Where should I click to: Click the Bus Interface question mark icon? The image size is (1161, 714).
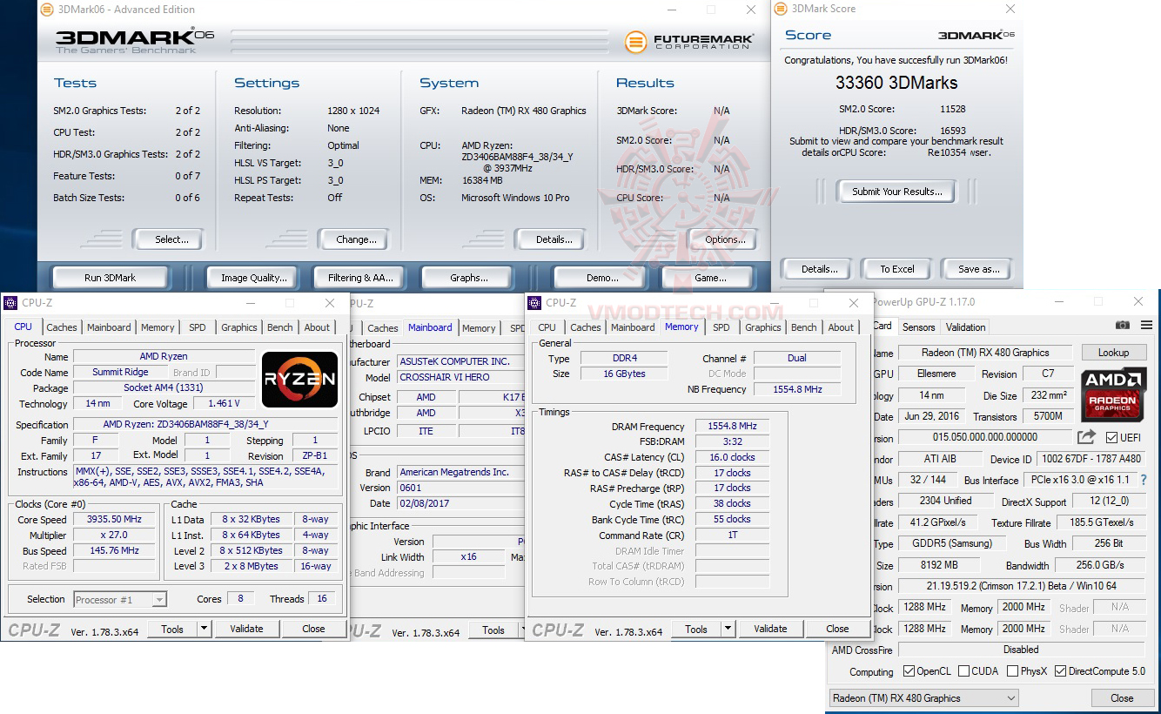(1144, 481)
